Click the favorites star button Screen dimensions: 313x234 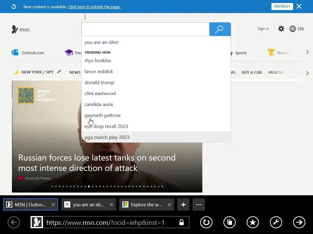pos(253,222)
